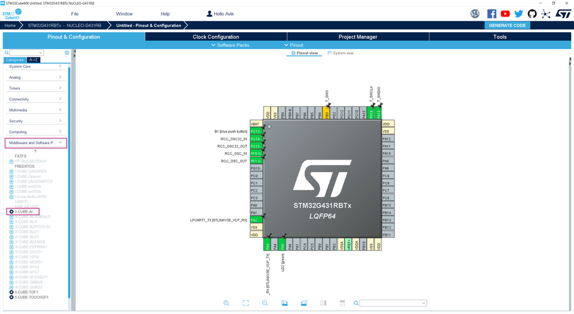Click the peripheral search magnifier icon
The image size is (574, 314).
(6, 53)
